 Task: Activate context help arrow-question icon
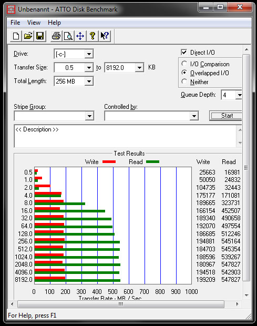105,36
